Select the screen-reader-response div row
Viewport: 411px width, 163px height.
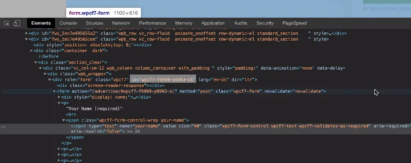111,86
